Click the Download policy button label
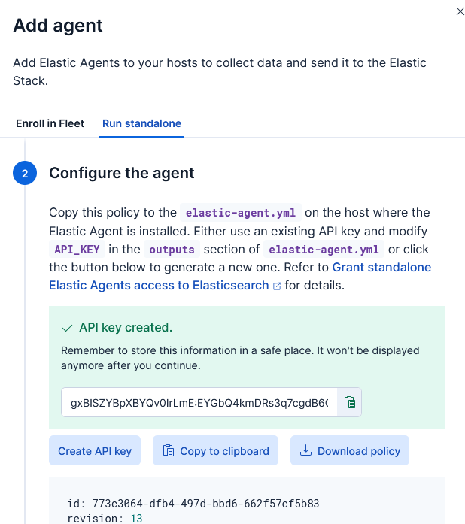 point(358,451)
